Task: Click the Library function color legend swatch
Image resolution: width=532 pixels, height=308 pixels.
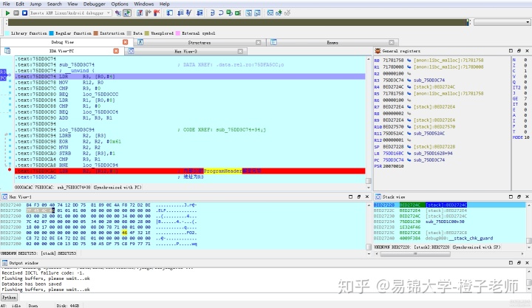Action: pyautogui.click(x=7, y=33)
